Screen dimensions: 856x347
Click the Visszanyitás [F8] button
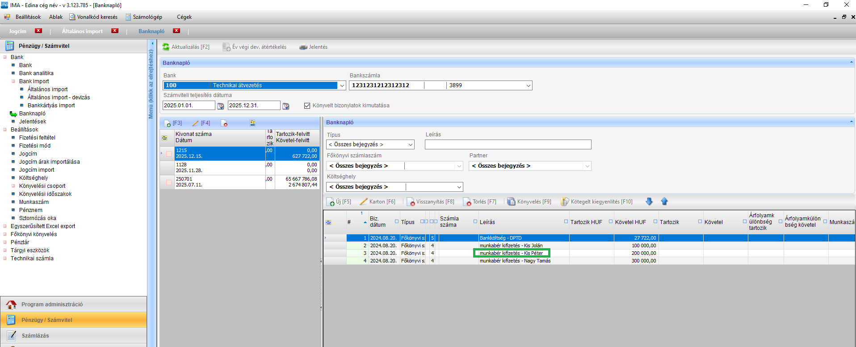point(430,202)
